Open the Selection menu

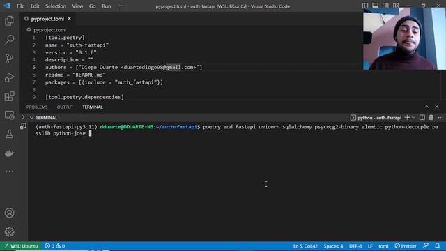(x=56, y=6)
